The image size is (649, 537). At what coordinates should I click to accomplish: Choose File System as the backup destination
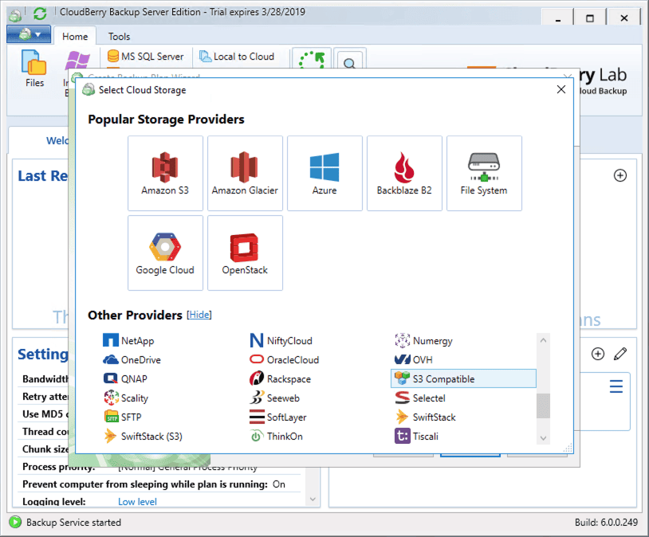pos(484,173)
